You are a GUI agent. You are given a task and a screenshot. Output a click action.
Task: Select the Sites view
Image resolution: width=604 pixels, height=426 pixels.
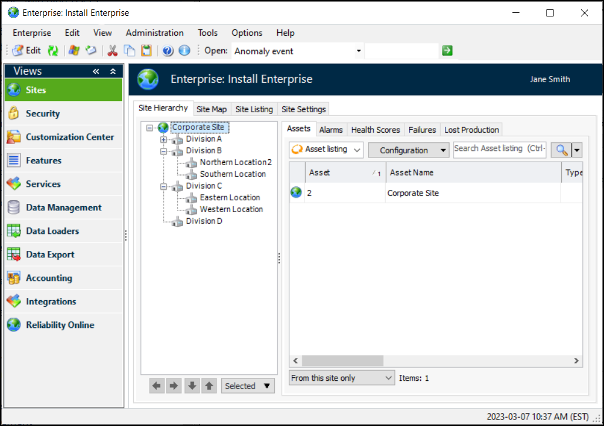tap(63, 90)
